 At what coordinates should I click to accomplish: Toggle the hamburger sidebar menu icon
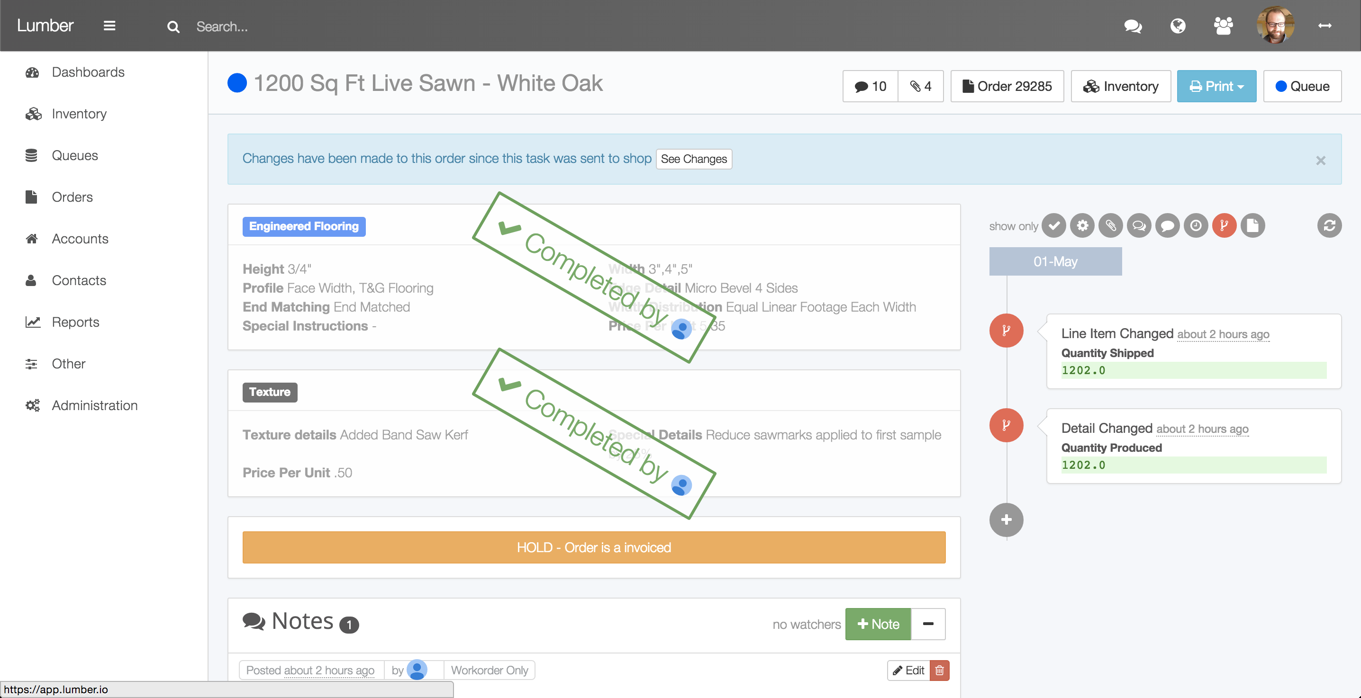(109, 26)
